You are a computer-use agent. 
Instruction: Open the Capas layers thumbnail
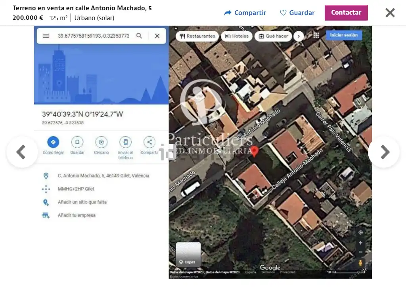pos(188,255)
